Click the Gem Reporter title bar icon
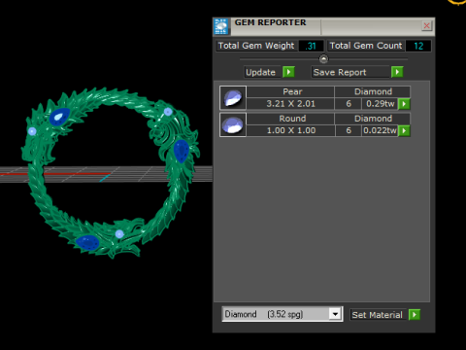 [x=221, y=26]
